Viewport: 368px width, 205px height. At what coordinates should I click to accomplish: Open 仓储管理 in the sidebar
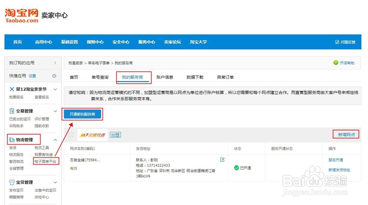click(16, 168)
